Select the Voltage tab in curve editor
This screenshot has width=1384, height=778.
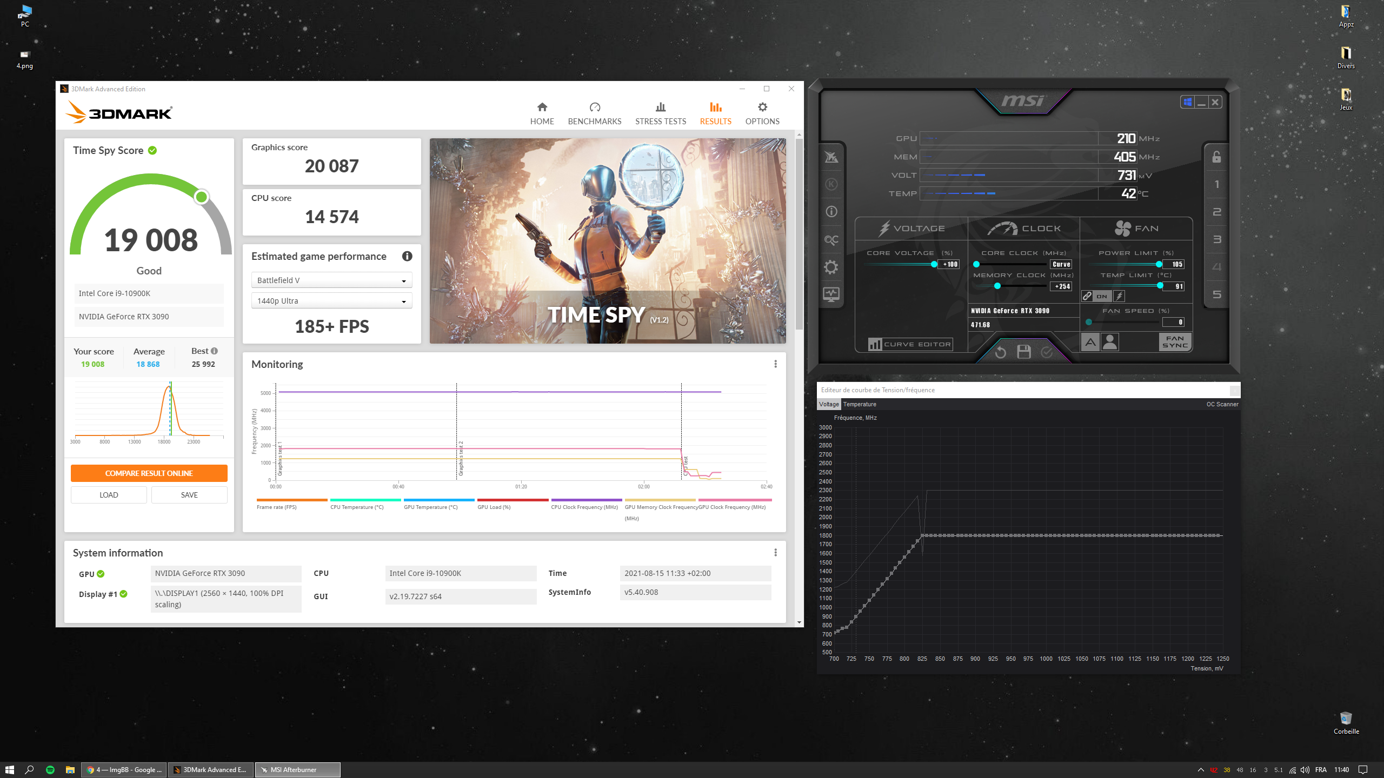click(x=829, y=404)
